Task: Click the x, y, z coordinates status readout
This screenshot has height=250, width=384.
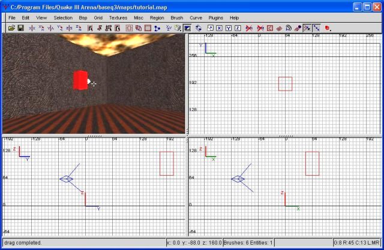Action: click(194, 243)
